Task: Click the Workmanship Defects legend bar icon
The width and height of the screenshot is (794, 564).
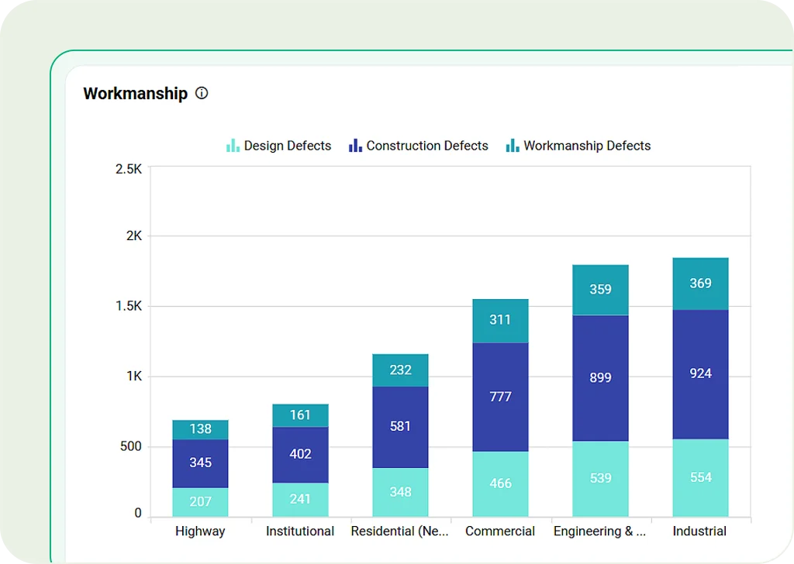Action: [x=513, y=146]
